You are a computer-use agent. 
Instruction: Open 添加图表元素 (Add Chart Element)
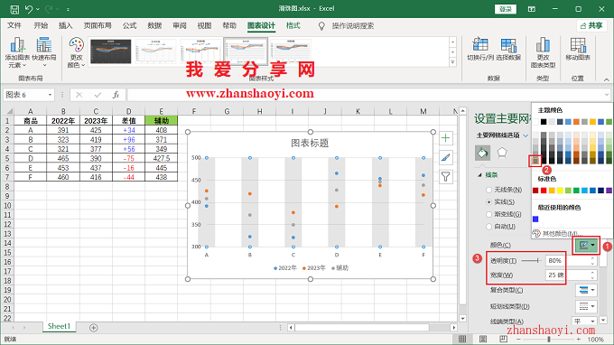coord(18,52)
